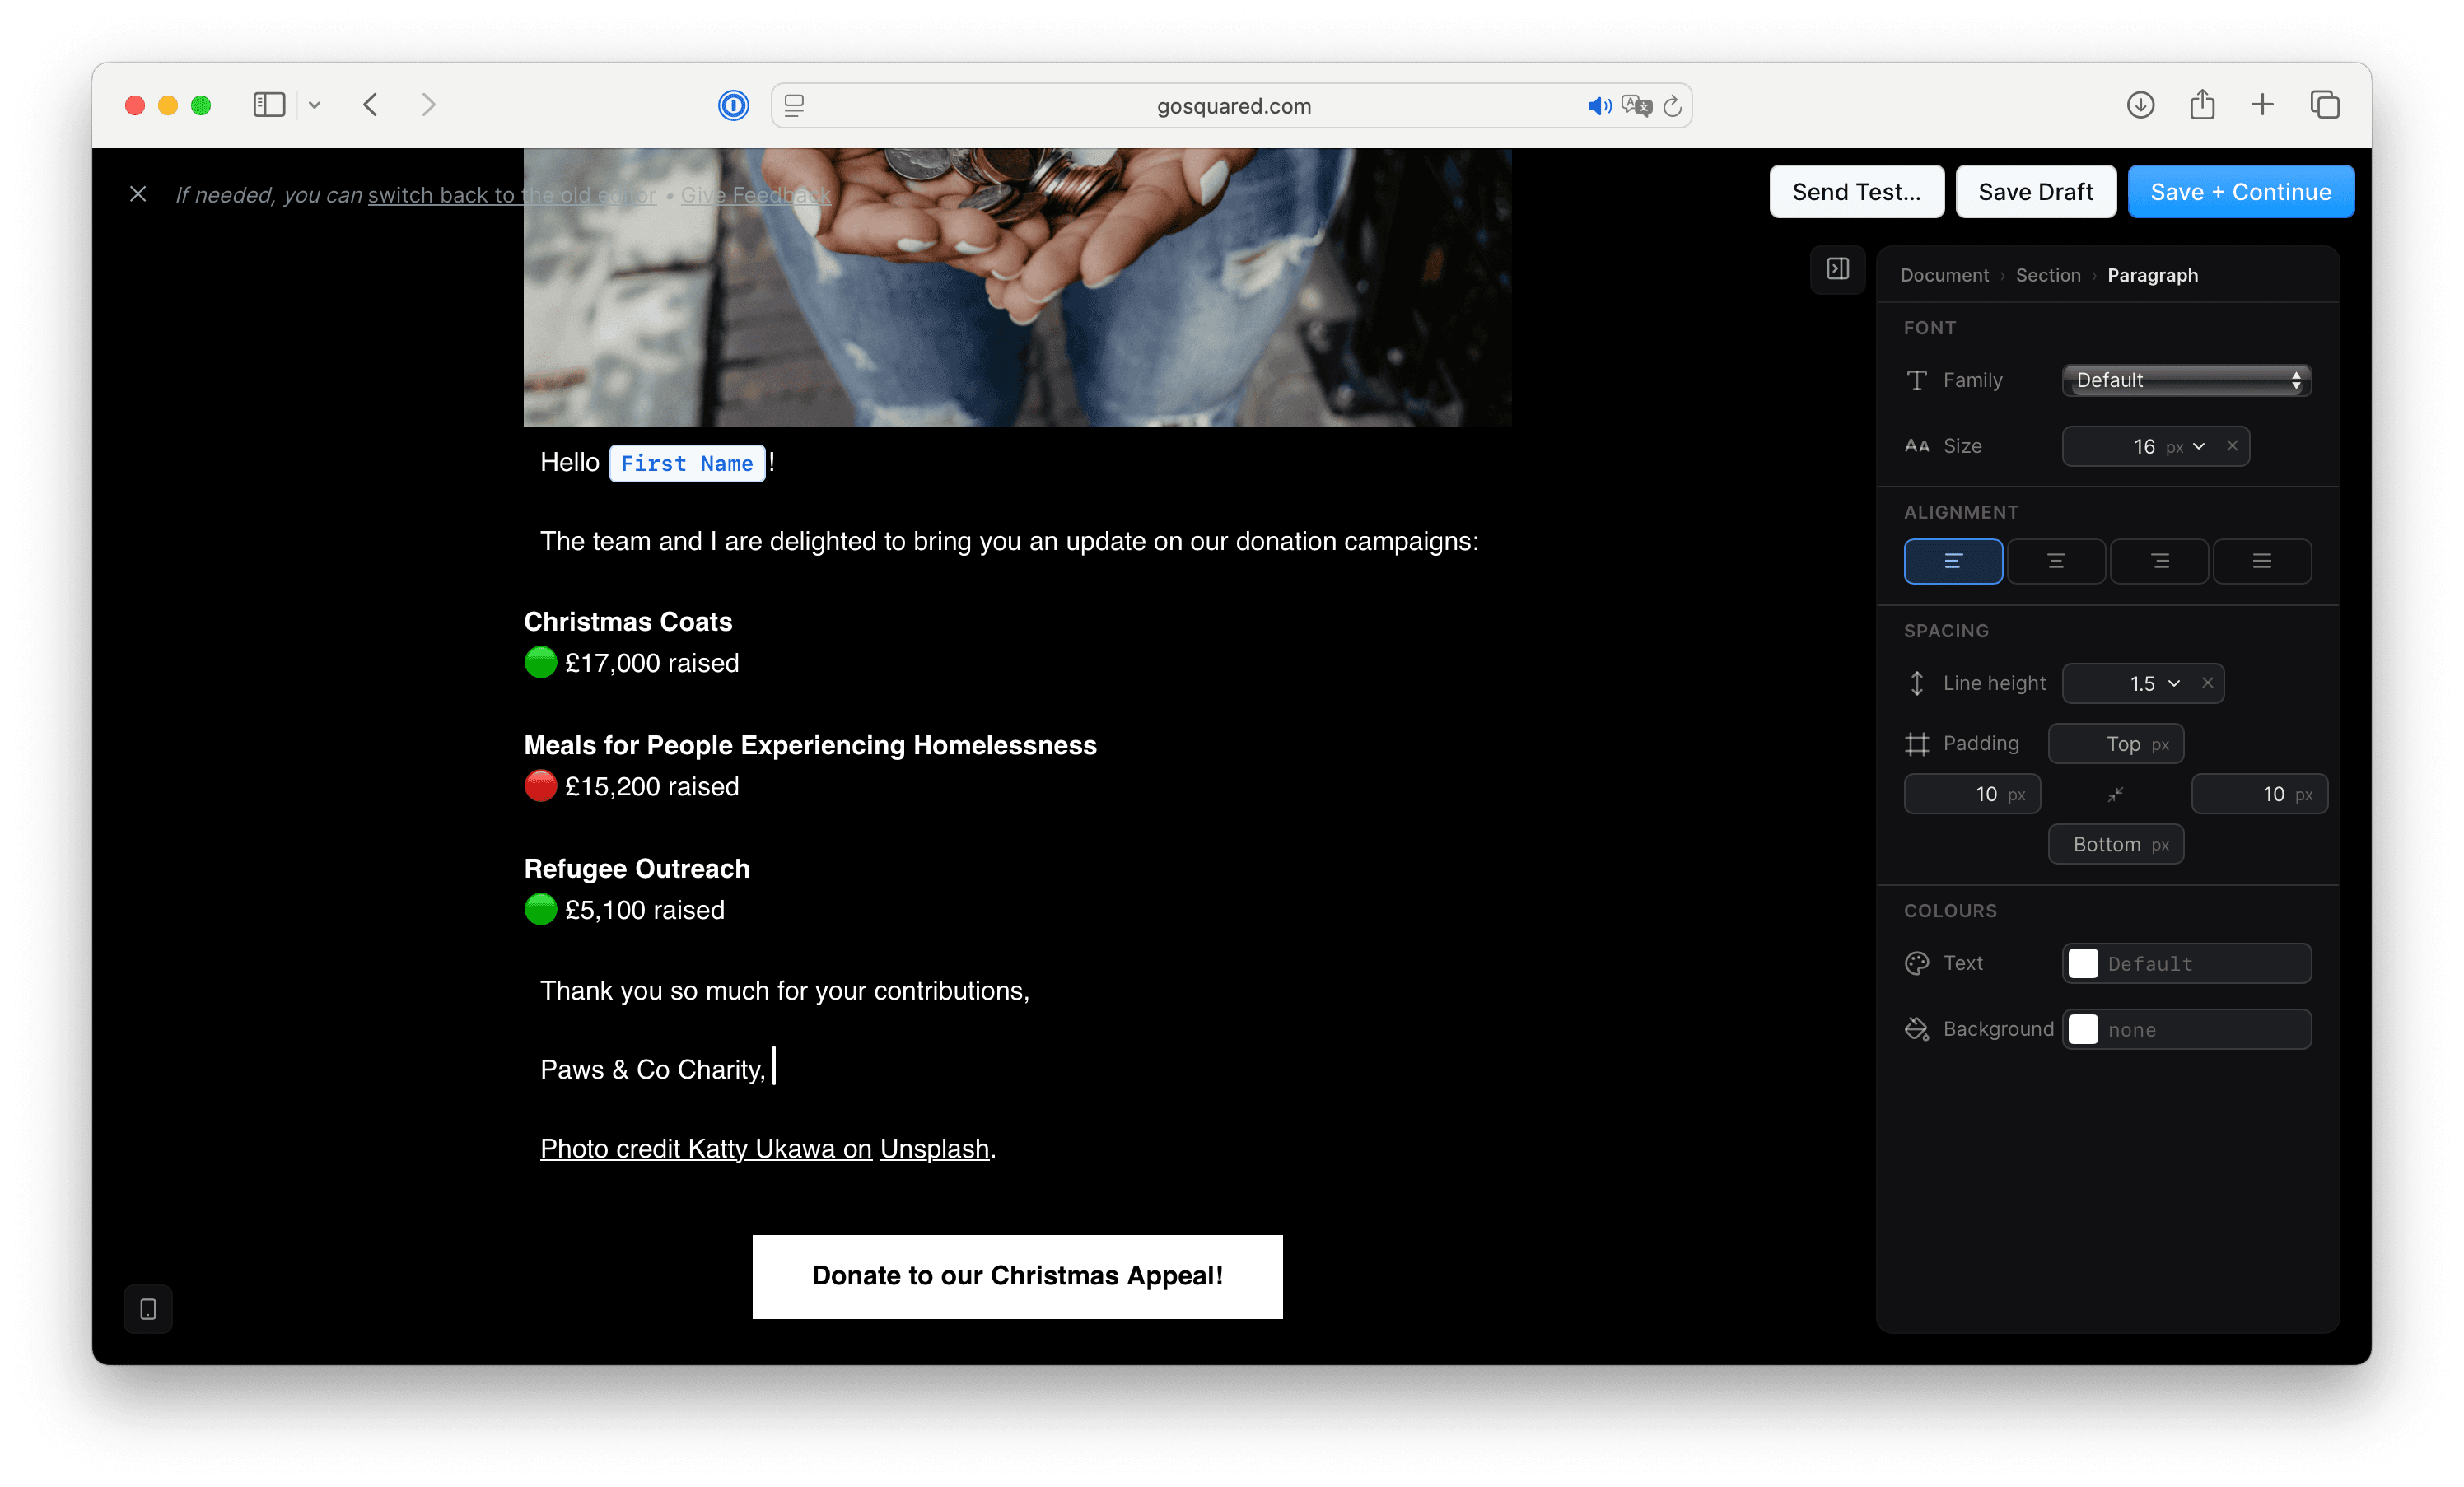
Task: Collapse the properties side panel icon
Action: 1837,269
